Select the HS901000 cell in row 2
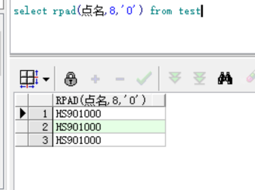The height and width of the screenshot is (190, 255). [x=109, y=127]
